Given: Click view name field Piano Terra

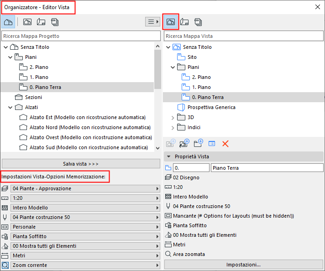Looking at the screenshot, I should 267,168.
